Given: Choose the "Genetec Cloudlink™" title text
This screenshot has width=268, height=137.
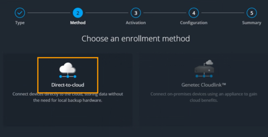Looking at the screenshot, I should coord(204,85).
